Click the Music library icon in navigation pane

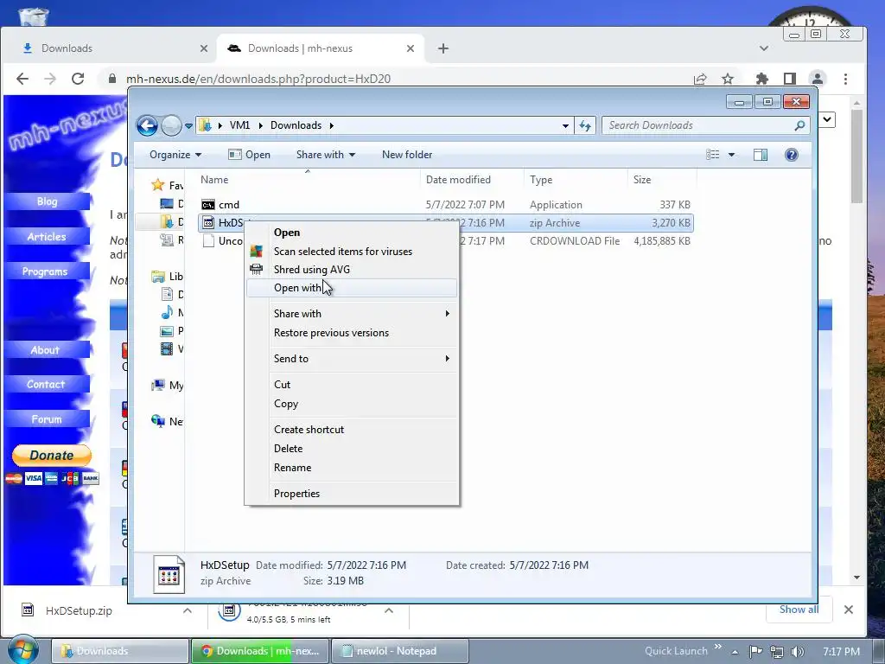(167, 312)
